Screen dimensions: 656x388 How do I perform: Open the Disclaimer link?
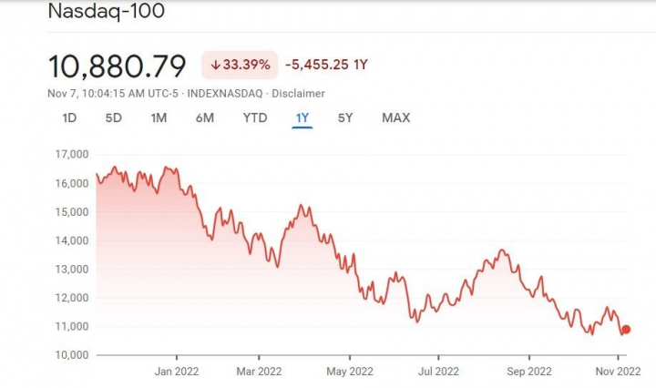point(298,93)
